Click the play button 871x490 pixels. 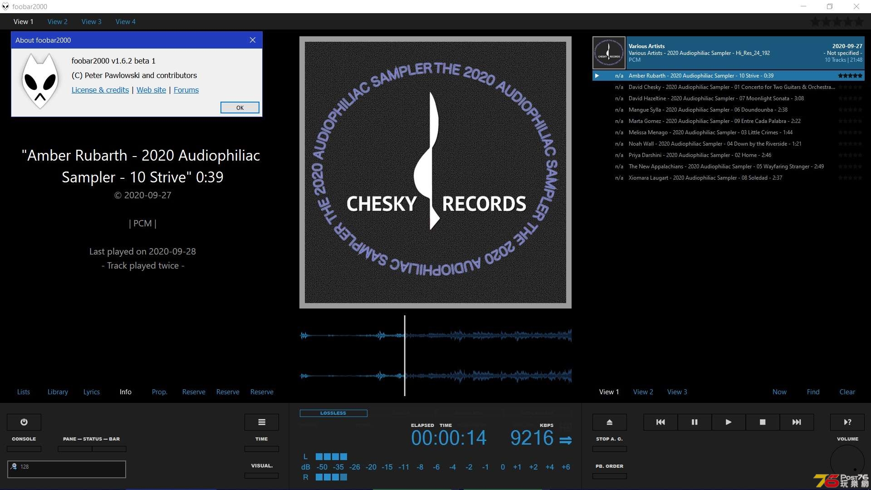pos(729,422)
